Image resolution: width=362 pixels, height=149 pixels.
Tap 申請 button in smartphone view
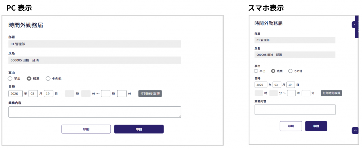[x=316, y=126]
